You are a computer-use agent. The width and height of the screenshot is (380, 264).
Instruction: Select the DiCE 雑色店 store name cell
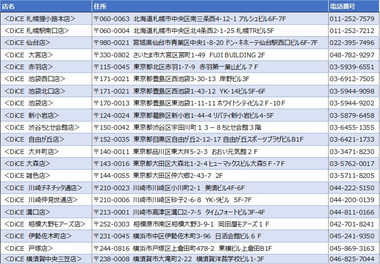(46, 176)
